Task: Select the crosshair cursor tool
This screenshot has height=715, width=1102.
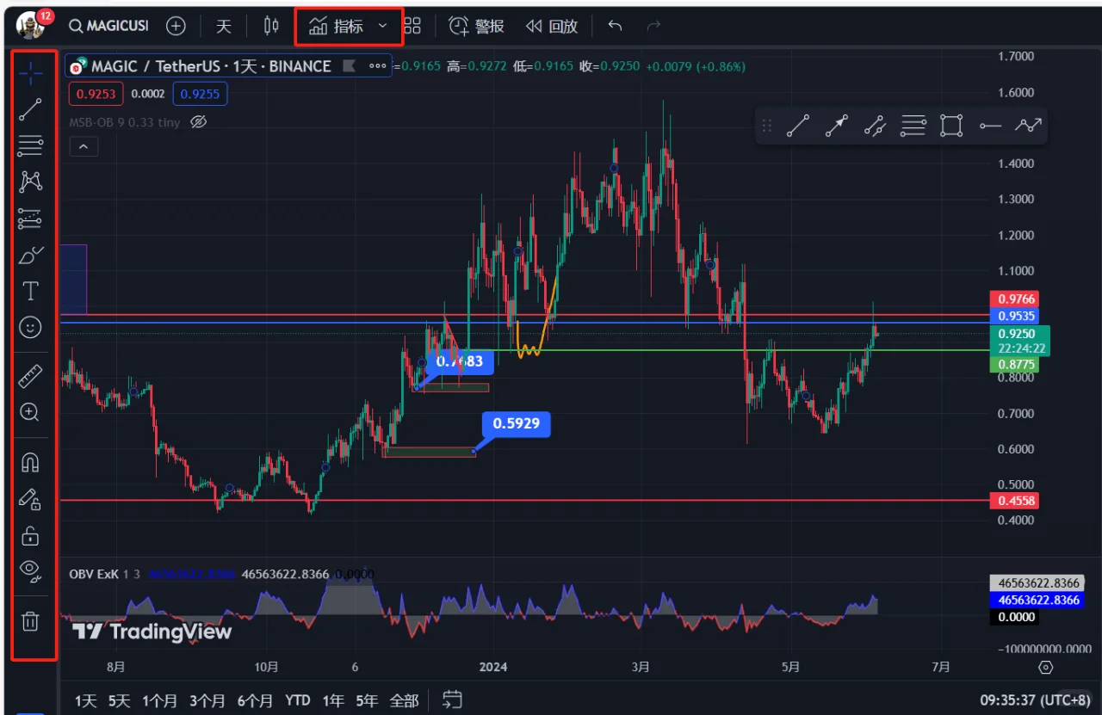Action: pos(30,73)
